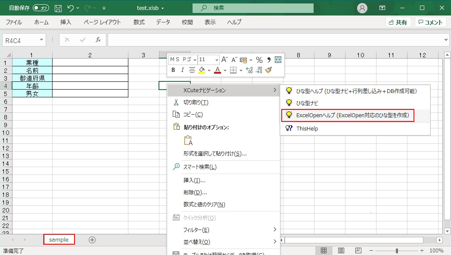The width and height of the screenshot is (451, 255).
Task: Apply italic in mini toolbar
Action: [182, 70]
